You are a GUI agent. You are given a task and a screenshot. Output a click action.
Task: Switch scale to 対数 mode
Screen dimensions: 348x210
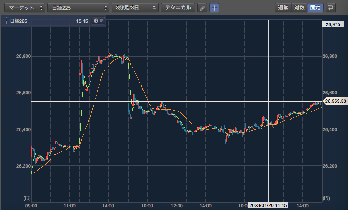tap(299, 8)
